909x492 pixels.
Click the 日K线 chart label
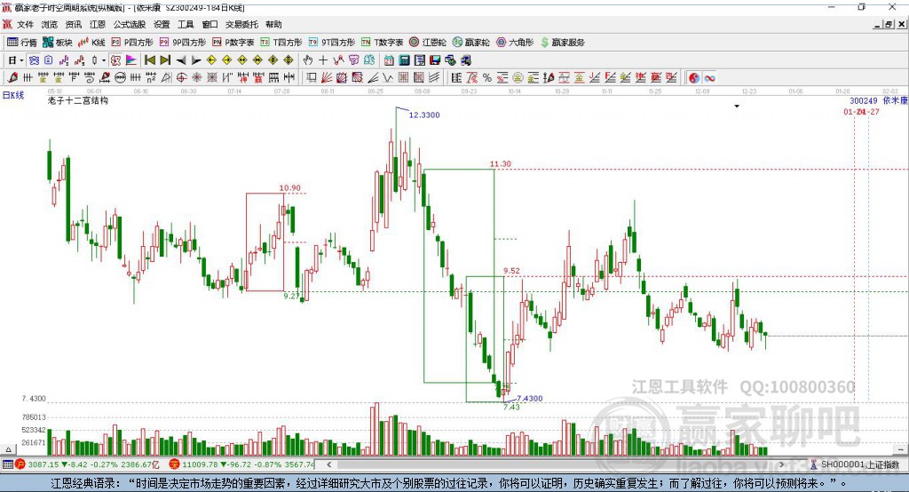click(13, 95)
